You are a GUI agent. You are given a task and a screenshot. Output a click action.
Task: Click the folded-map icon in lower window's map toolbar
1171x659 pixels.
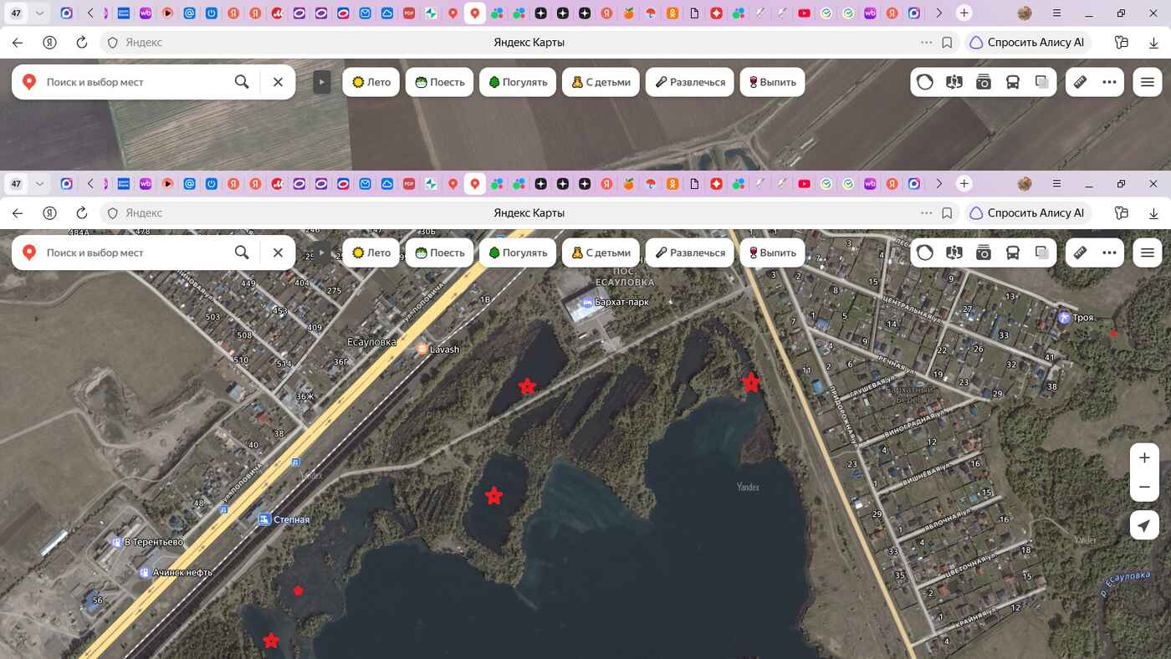[x=954, y=253]
